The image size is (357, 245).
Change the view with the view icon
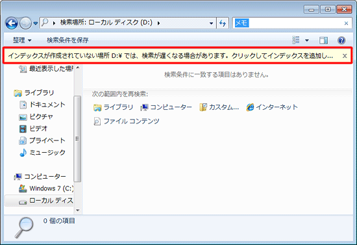tap(296, 40)
